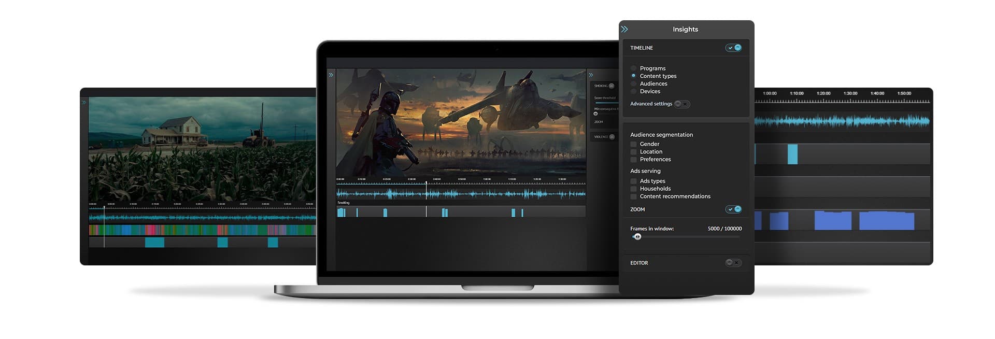
Task: Select the Content types radio option
Action: coord(633,76)
